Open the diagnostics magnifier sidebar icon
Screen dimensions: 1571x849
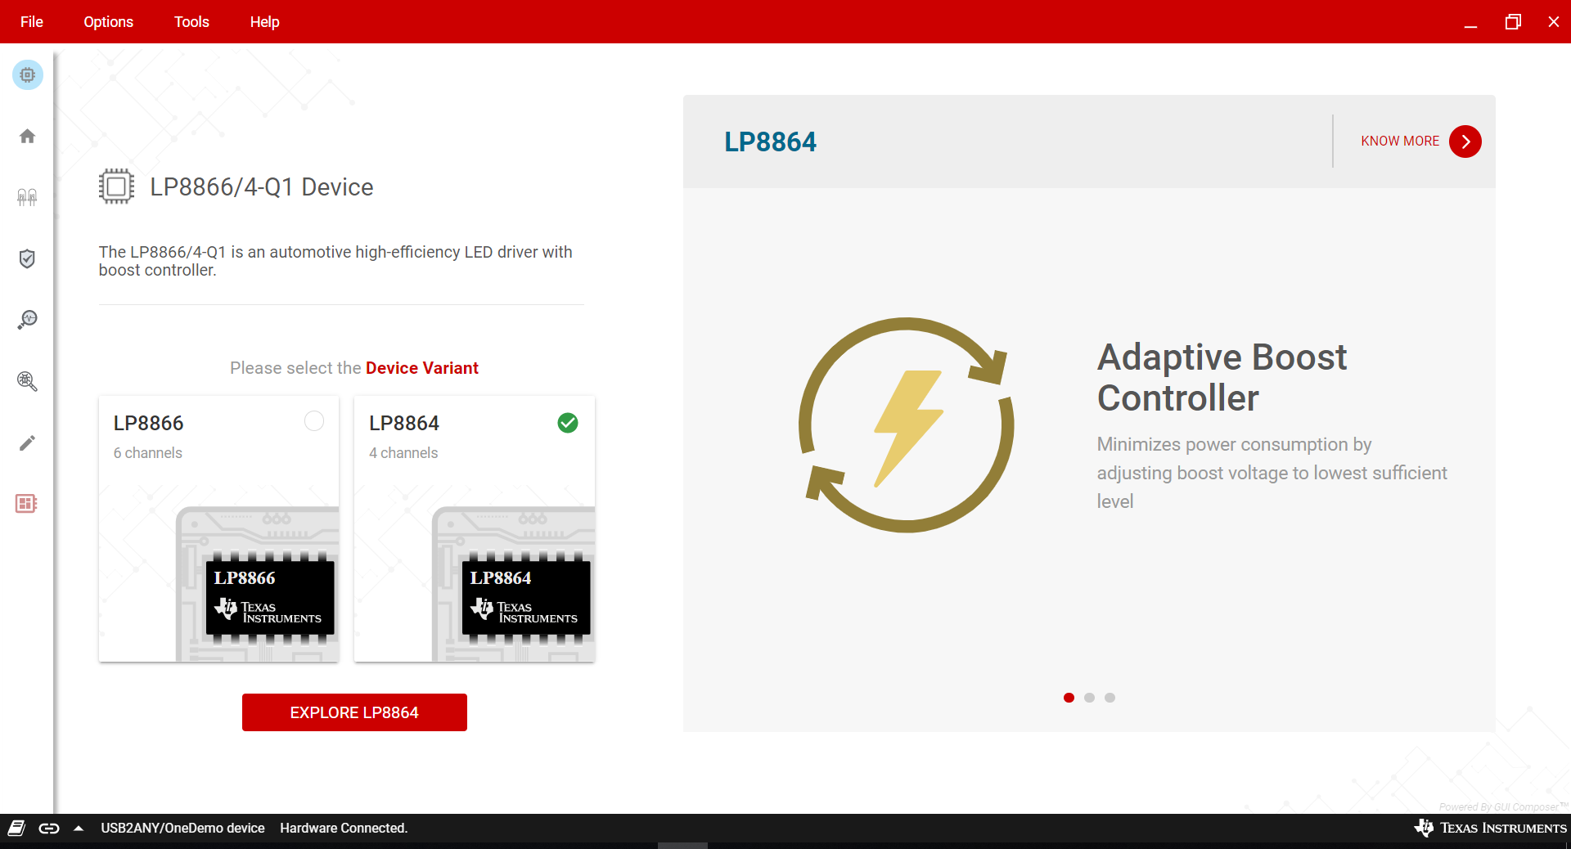coord(28,320)
